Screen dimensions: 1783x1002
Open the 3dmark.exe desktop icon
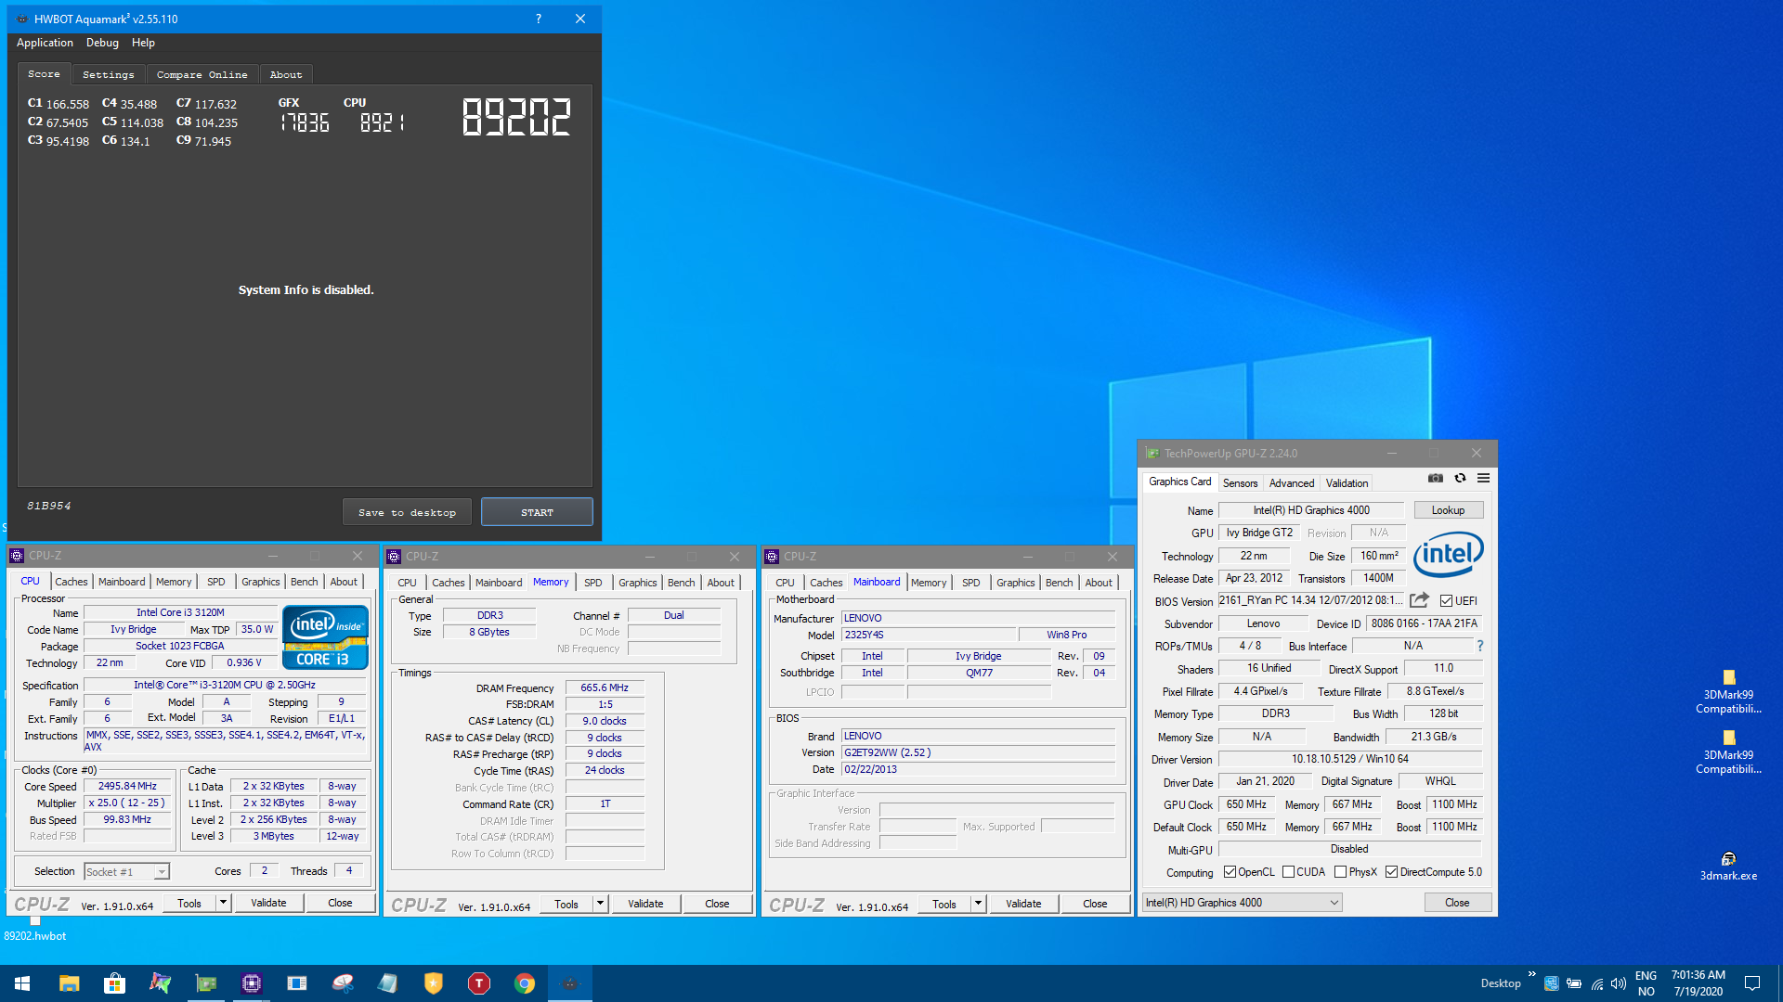click(1728, 867)
